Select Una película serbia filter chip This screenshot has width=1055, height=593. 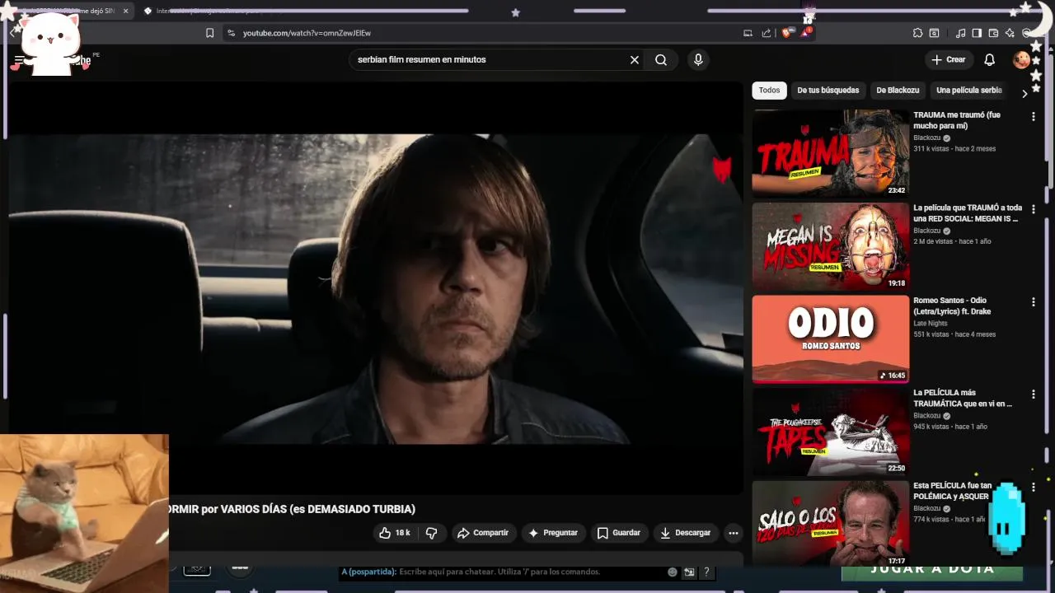point(968,91)
